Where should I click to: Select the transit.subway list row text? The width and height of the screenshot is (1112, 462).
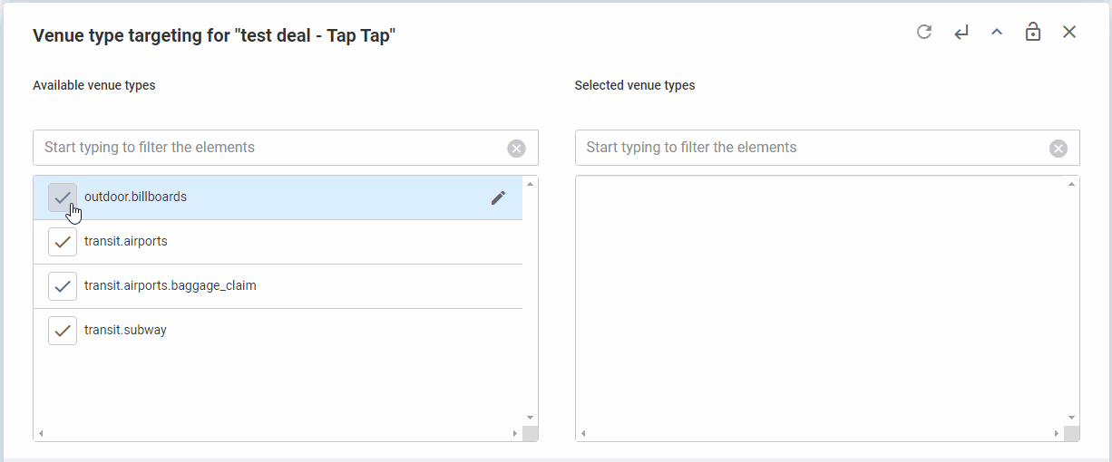[x=125, y=331]
